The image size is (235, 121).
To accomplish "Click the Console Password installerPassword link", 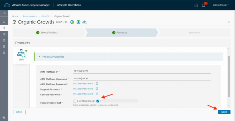I will point(83,94).
